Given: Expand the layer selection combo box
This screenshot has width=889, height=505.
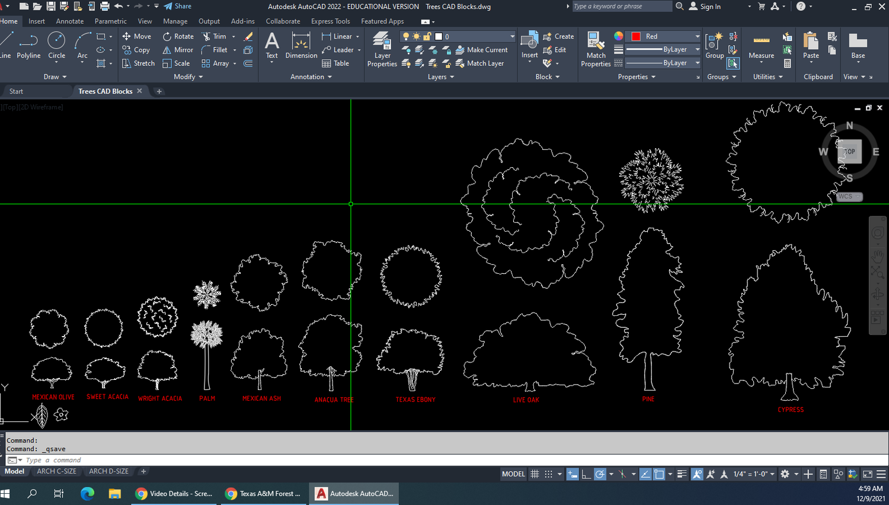Looking at the screenshot, I should click(x=511, y=36).
